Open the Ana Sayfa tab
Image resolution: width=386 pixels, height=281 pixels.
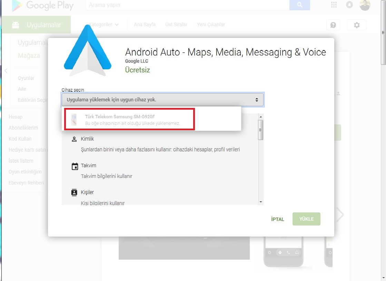(145, 24)
